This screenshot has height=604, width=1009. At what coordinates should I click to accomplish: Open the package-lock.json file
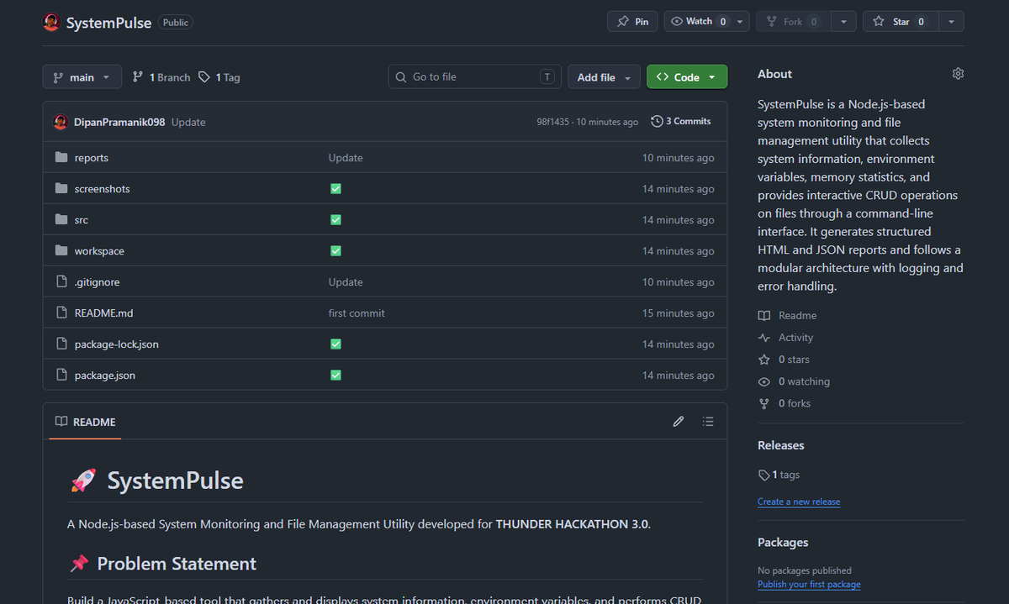(x=117, y=344)
